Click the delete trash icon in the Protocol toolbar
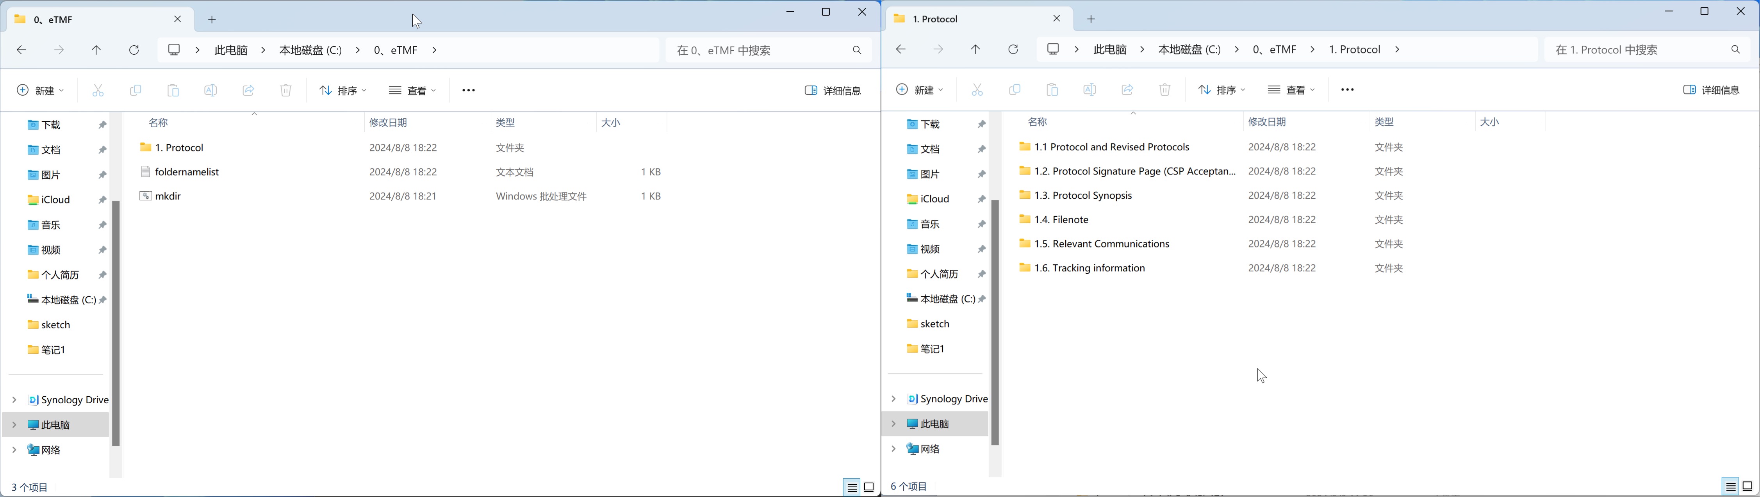This screenshot has width=1760, height=497. coord(1164,89)
